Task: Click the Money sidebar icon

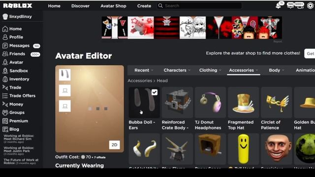Action: [5, 104]
